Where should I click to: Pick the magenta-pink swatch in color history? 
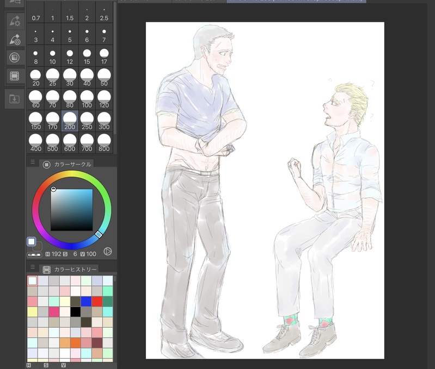(54, 312)
